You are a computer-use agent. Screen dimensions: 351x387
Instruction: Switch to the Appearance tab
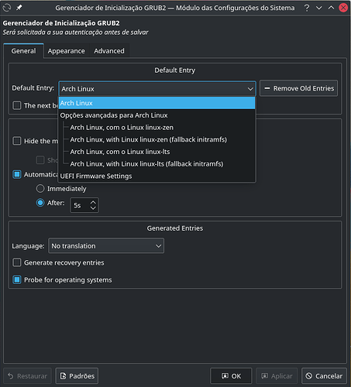click(66, 51)
